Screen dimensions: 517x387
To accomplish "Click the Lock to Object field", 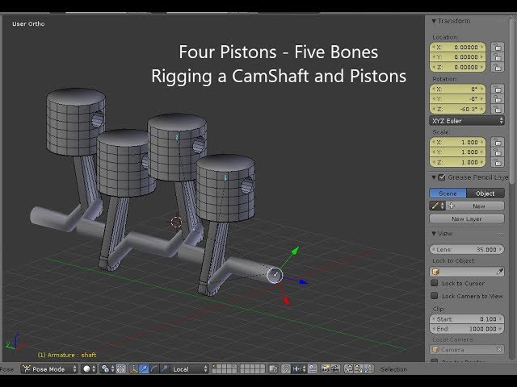I will coord(467,272).
